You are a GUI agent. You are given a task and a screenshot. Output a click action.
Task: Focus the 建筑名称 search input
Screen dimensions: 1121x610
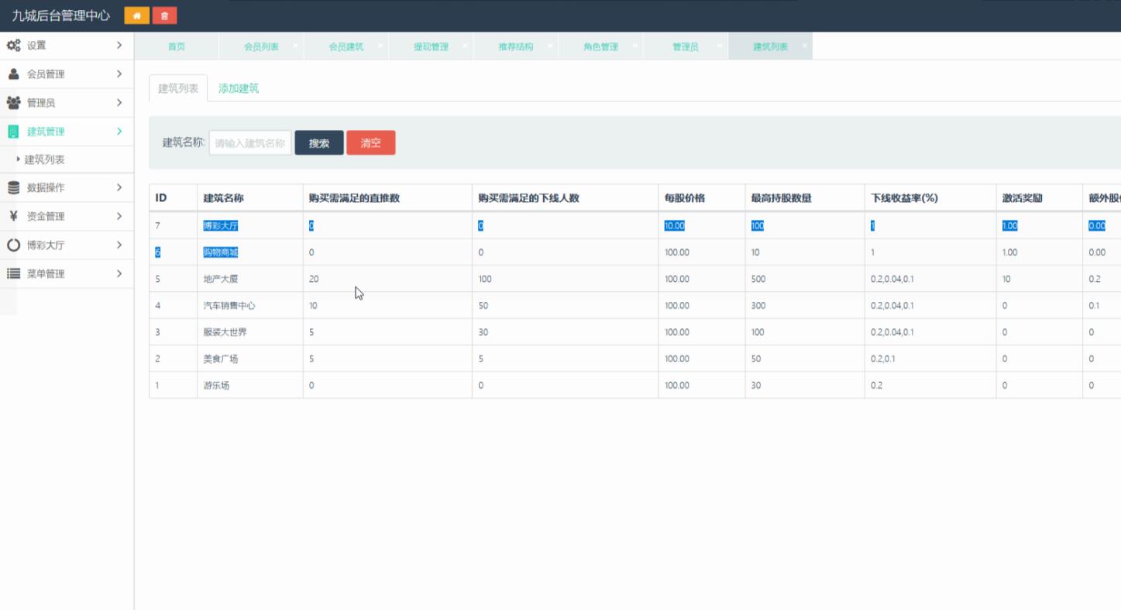coord(250,142)
